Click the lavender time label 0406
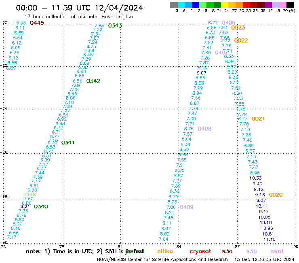The width and height of the screenshot is (299, 263). coord(228,23)
